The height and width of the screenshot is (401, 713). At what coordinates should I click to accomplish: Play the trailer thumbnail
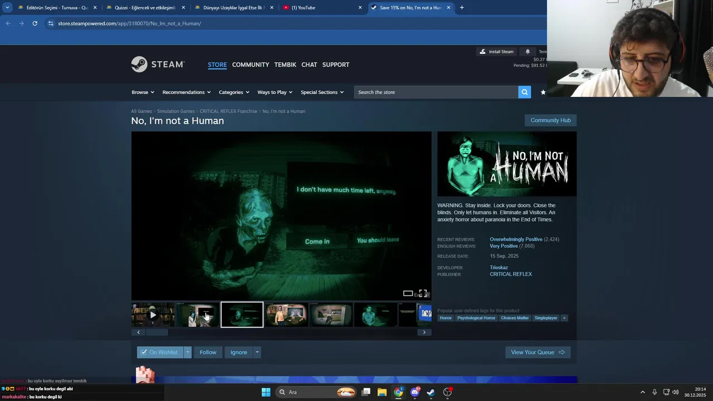point(153,315)
